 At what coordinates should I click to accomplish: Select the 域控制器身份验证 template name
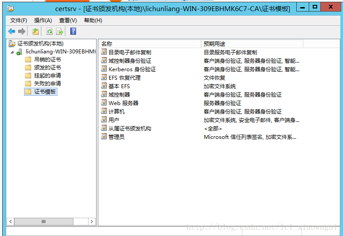click(130, 61)
